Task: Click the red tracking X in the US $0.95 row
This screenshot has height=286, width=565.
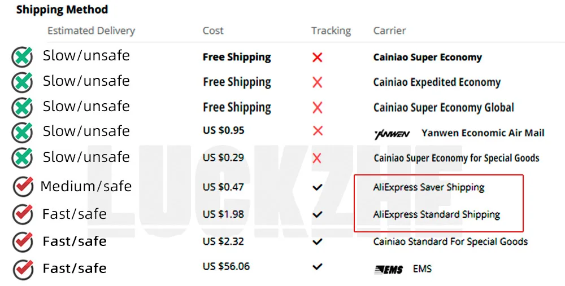Action: (318, 130)
